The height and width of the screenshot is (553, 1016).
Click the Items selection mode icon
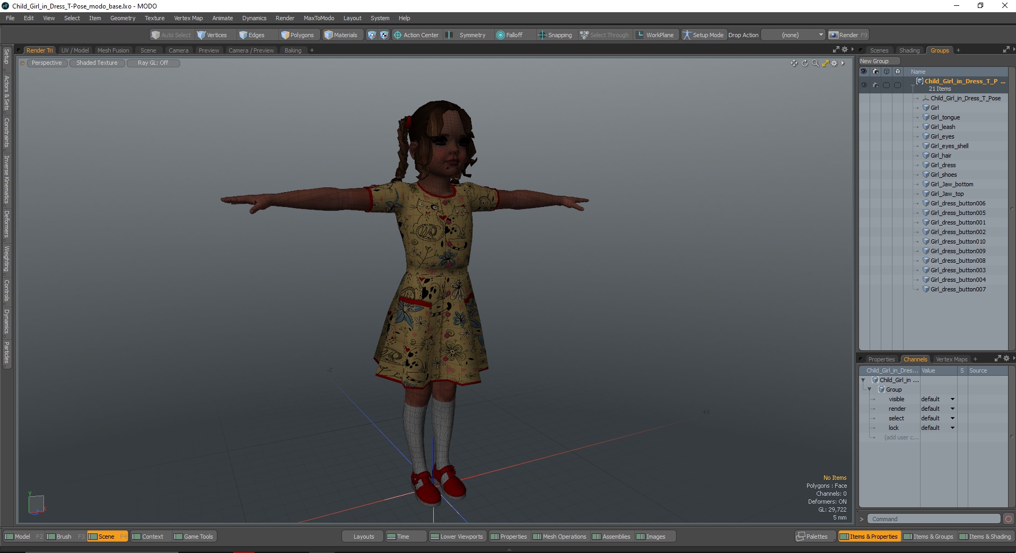pos(372,35)
